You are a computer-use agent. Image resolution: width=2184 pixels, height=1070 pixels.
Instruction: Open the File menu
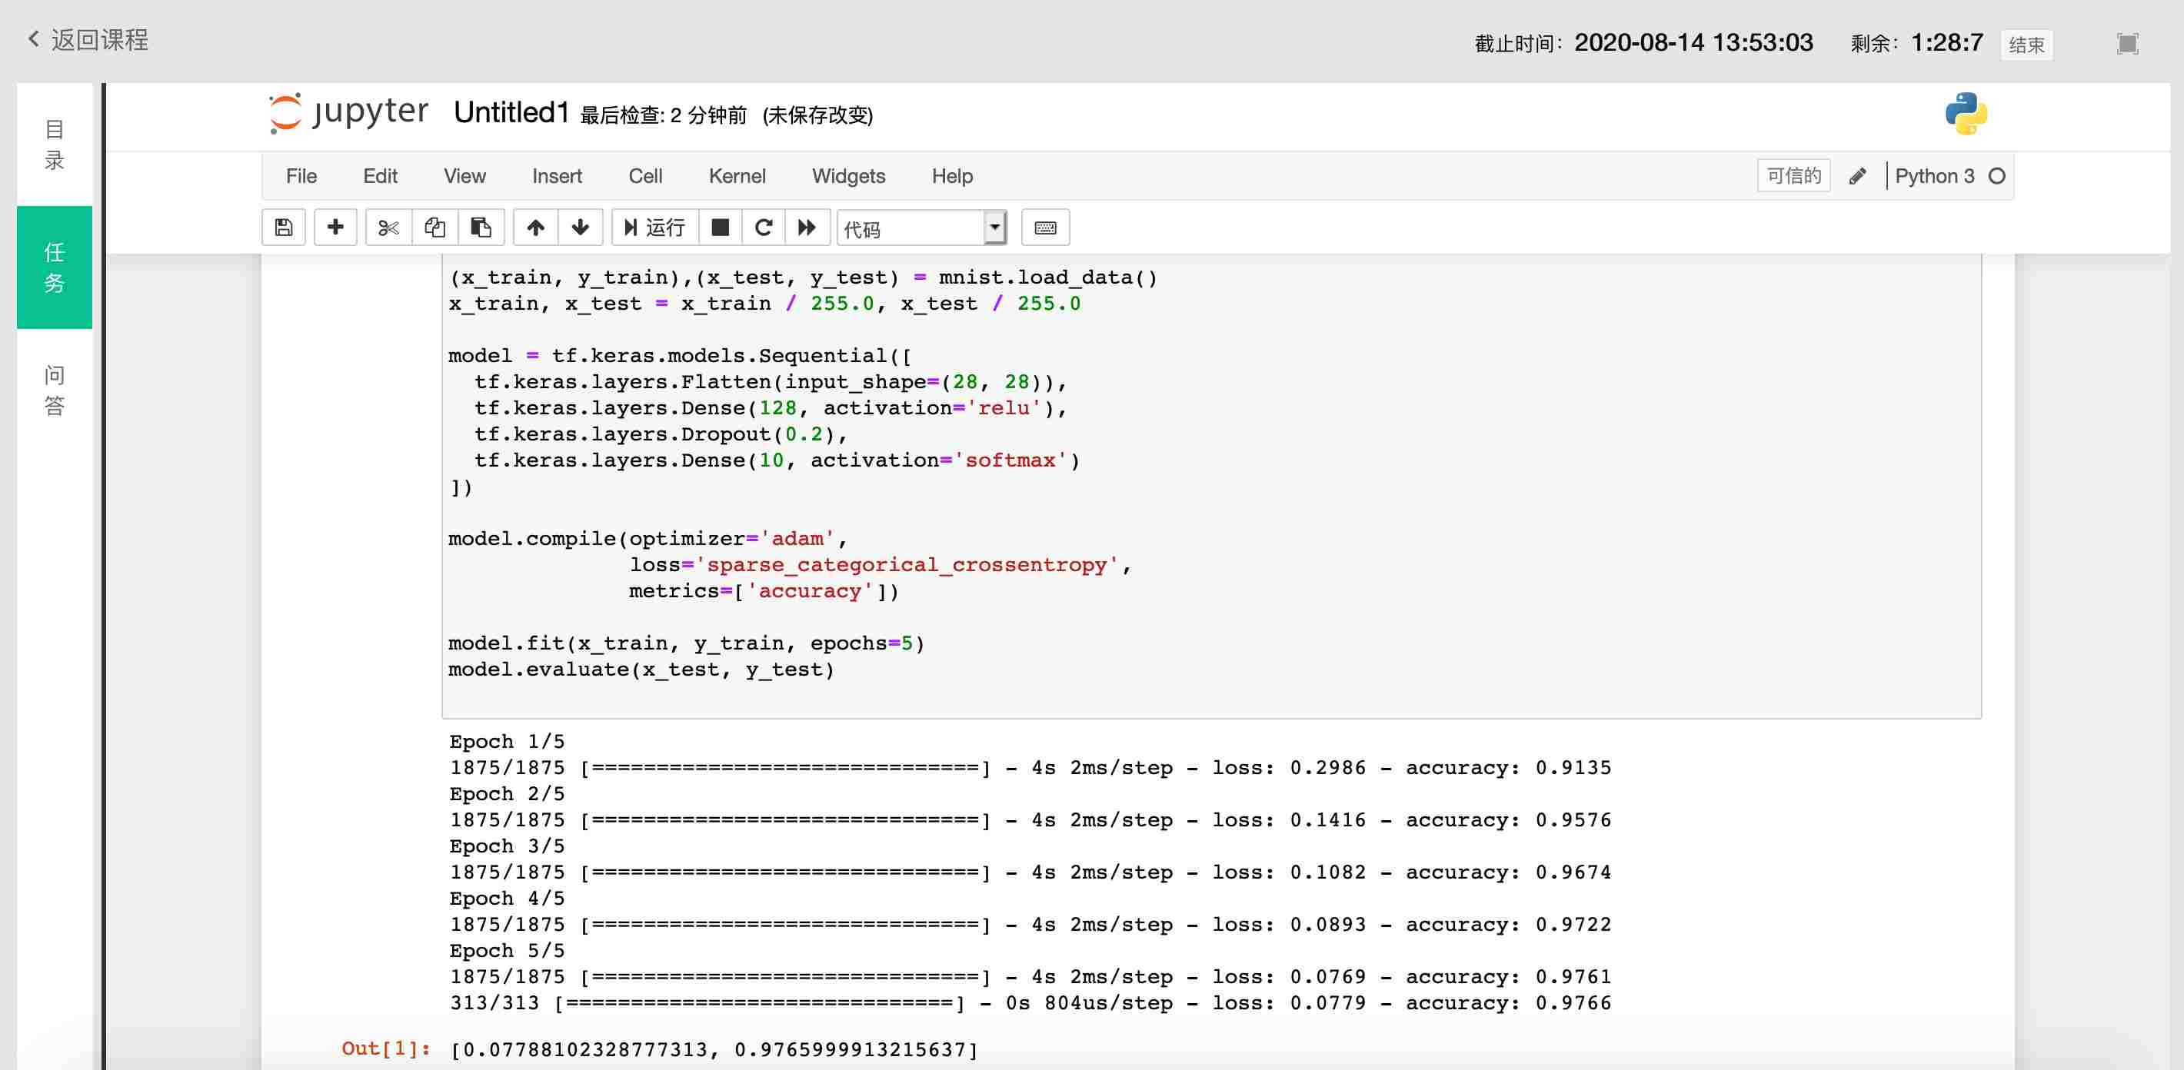point(301,176)
